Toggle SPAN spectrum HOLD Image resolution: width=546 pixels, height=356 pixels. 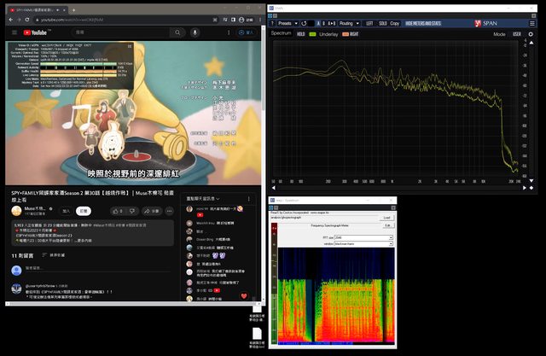300,34
